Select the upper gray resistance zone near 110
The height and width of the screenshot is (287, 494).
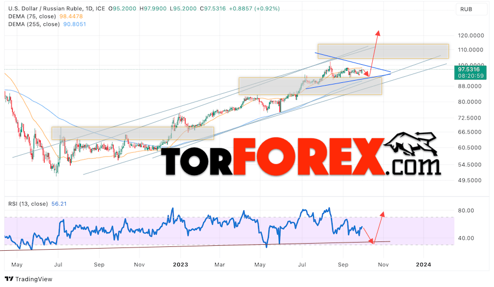coord(383,51)
